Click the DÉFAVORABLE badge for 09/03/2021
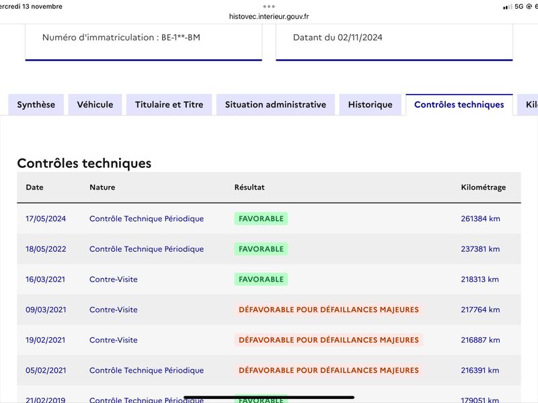 click(329, 310)
